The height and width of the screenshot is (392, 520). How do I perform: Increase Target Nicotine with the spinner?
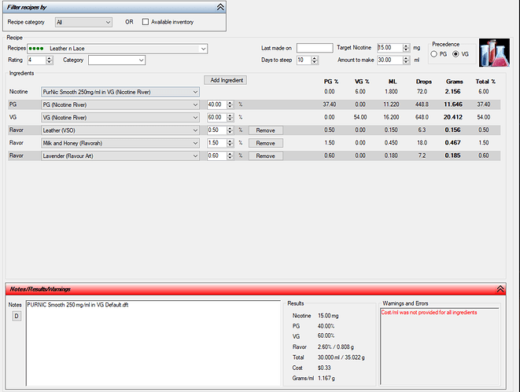click(x=406, y=46)
